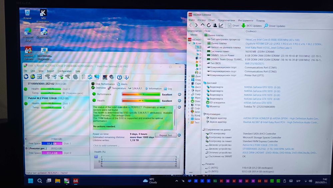Open the File menu in Hard Disk Sentinel
The image size is (333, 188).
pyautogui.click(x=26, y=71)
